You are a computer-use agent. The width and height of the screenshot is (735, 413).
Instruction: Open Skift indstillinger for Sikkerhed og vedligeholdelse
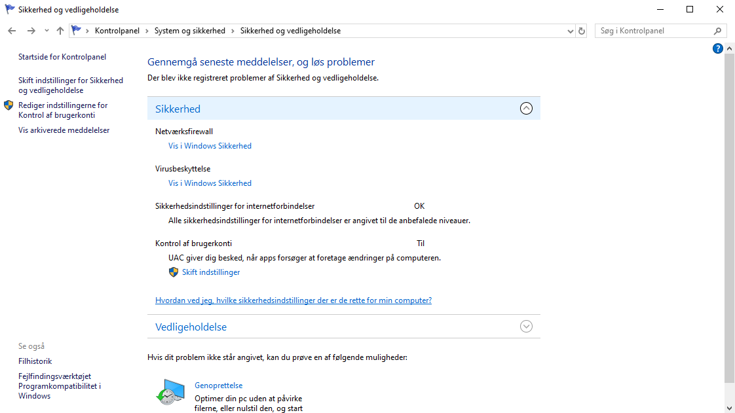pyautogui.click(x=71, y=85)
